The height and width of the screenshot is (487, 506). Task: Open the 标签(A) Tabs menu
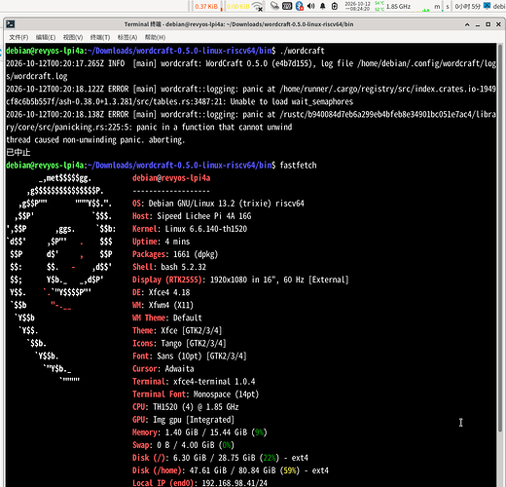tap(127, 37)
